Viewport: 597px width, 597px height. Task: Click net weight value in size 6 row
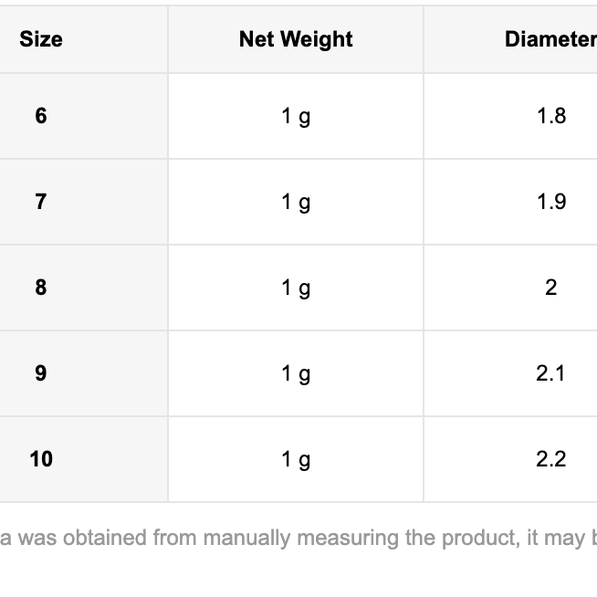[296, 116]
